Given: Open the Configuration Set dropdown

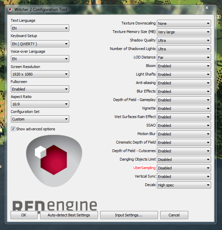Looking at the screenshot, I should coord(40,119).
